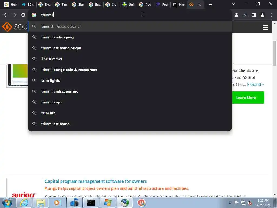The image size is (277, 208).
Task: Open the SourceForge hamburger menu
Action: pyautogui.click(x=266, y=27)
